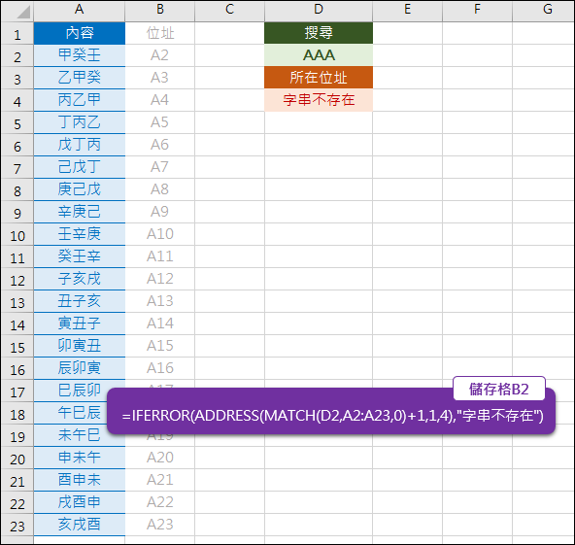Select column G header
The height and width of the screenshot is (545, 575).
tap(544, 10)
